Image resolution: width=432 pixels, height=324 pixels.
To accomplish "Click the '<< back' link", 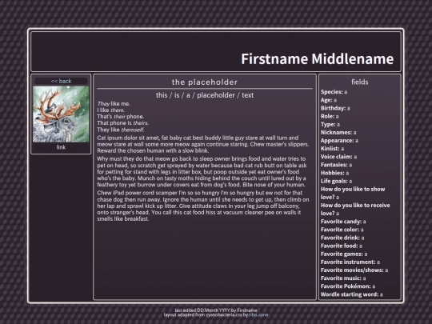I will tap(61, 81).
